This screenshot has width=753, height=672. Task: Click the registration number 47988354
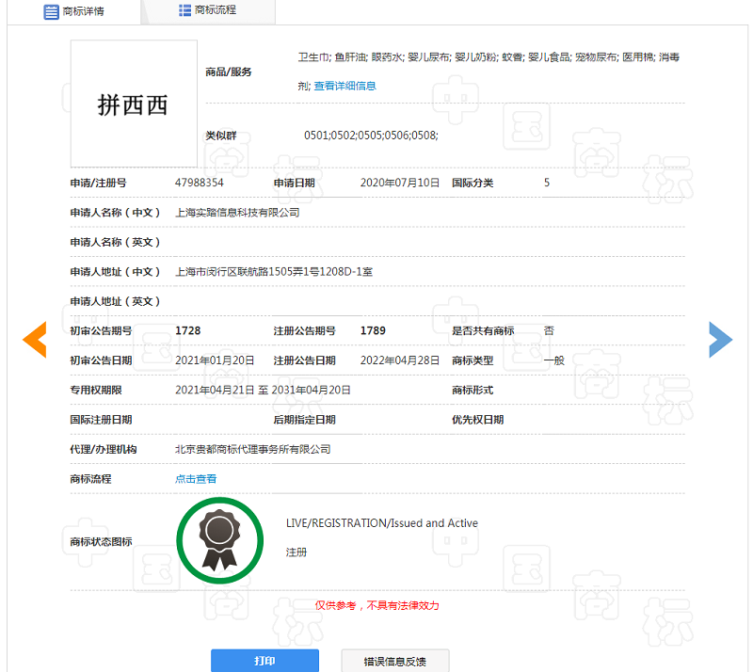pos(200,183)
